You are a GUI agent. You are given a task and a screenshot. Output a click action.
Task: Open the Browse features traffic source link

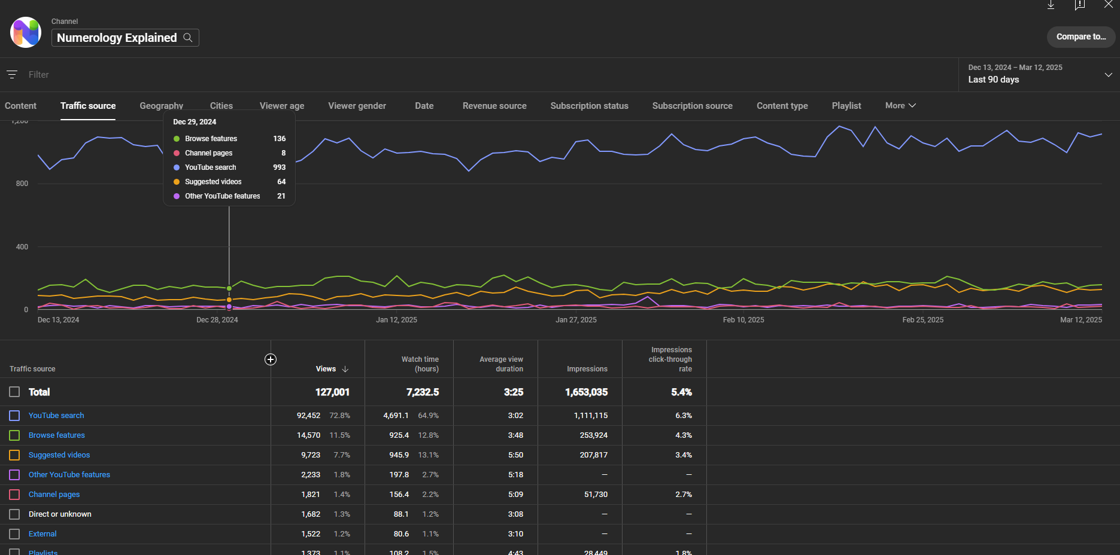57,435
